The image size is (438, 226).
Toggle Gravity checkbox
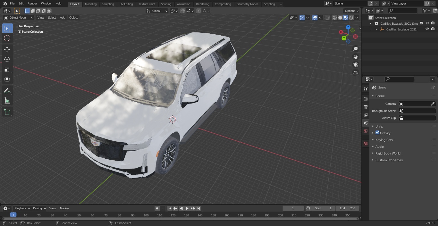377,133
